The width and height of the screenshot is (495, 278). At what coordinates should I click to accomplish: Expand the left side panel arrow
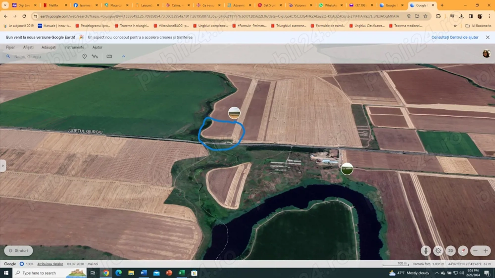point(3,166)
